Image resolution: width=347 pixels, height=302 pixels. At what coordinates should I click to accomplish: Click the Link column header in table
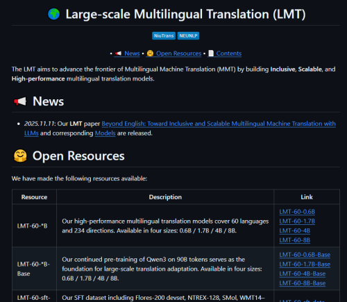click(307, 197)
